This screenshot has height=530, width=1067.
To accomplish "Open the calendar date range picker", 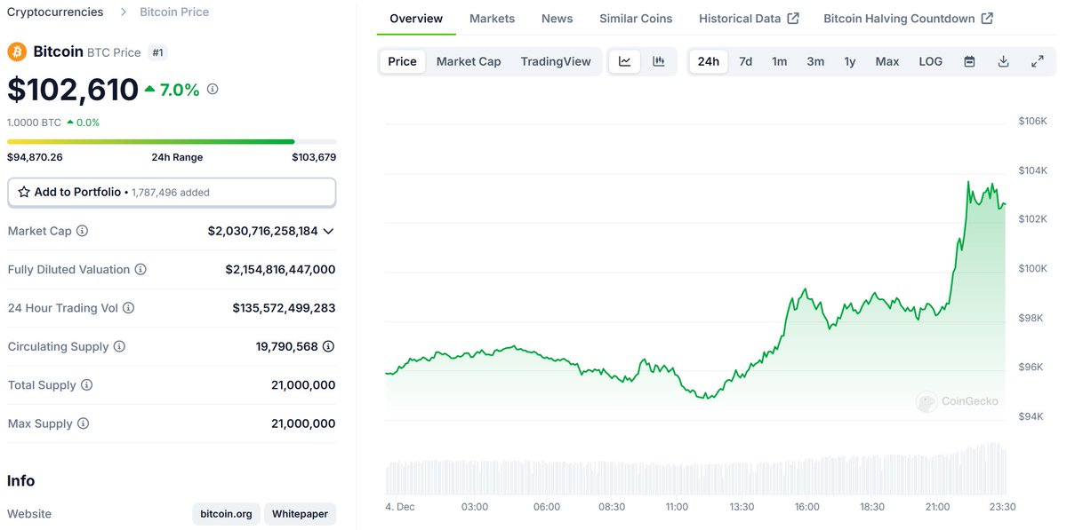I will point(970,61).
